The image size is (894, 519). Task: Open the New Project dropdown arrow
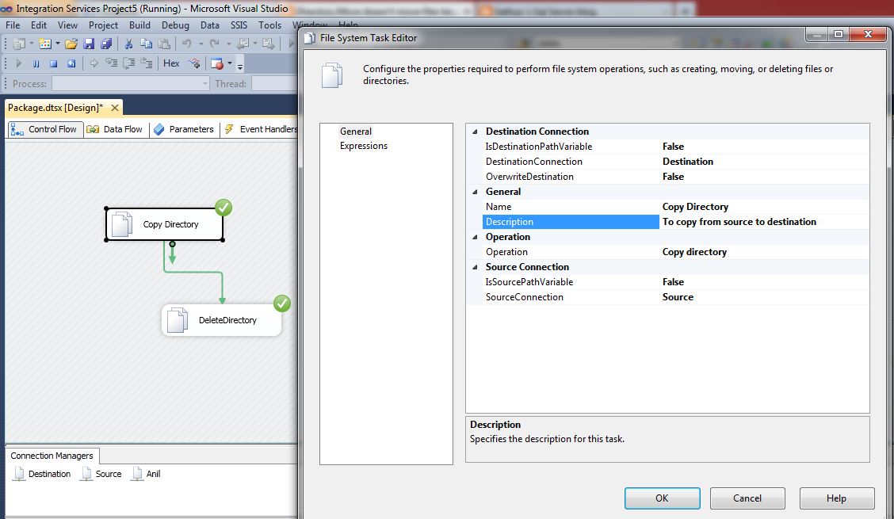[32, 44]
